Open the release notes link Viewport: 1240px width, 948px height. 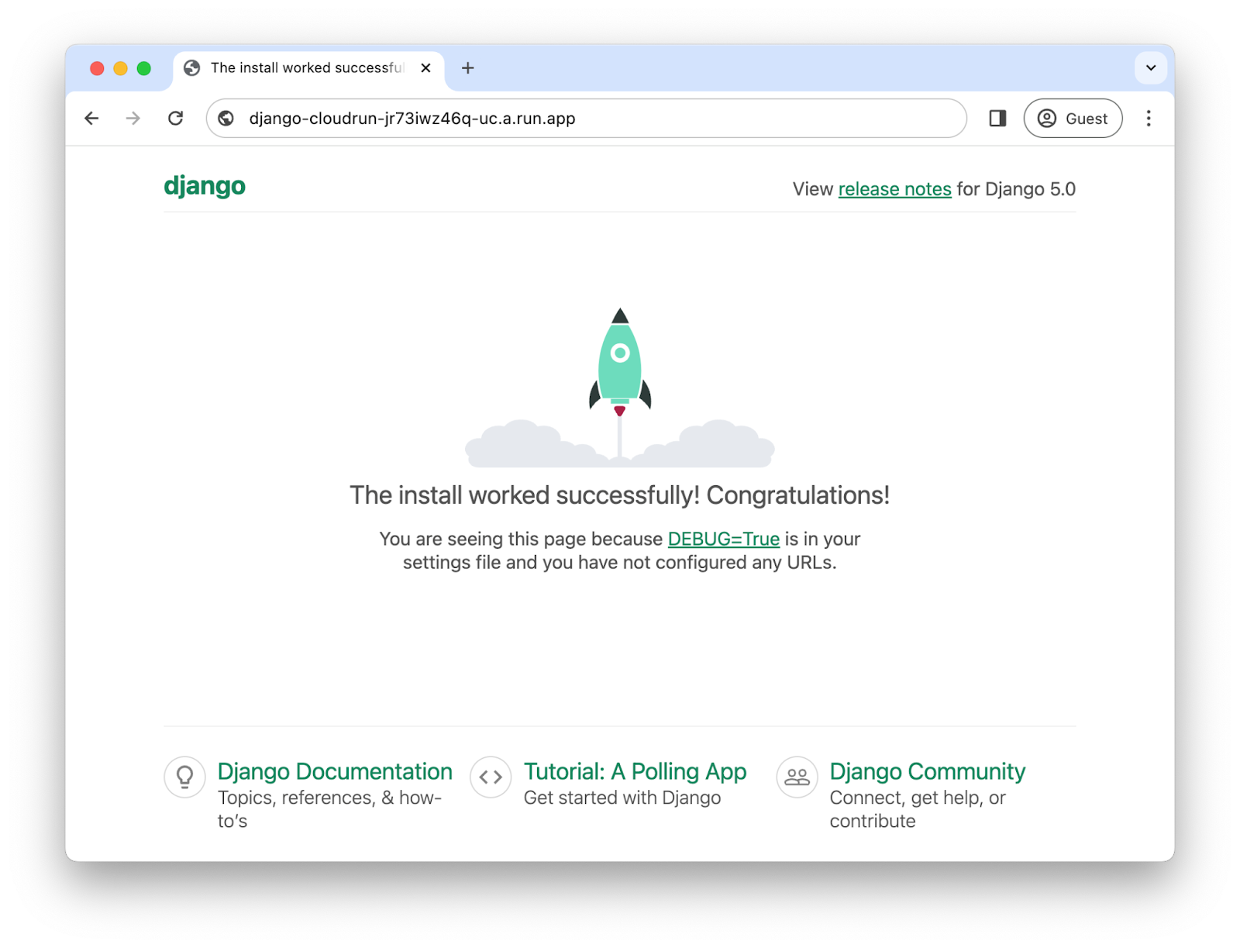(894, 189)
